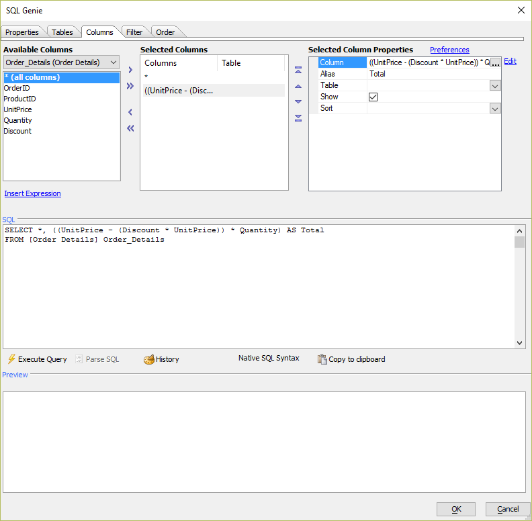Click the Insert Expression link
532x521 pixels.
32,193
